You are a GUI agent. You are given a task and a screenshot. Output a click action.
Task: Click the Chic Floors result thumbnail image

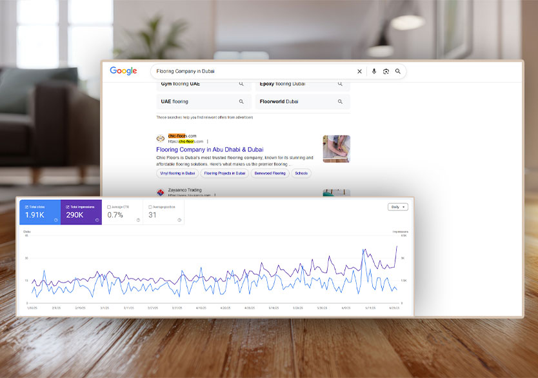pyautogui.click(x=336, y=149)
